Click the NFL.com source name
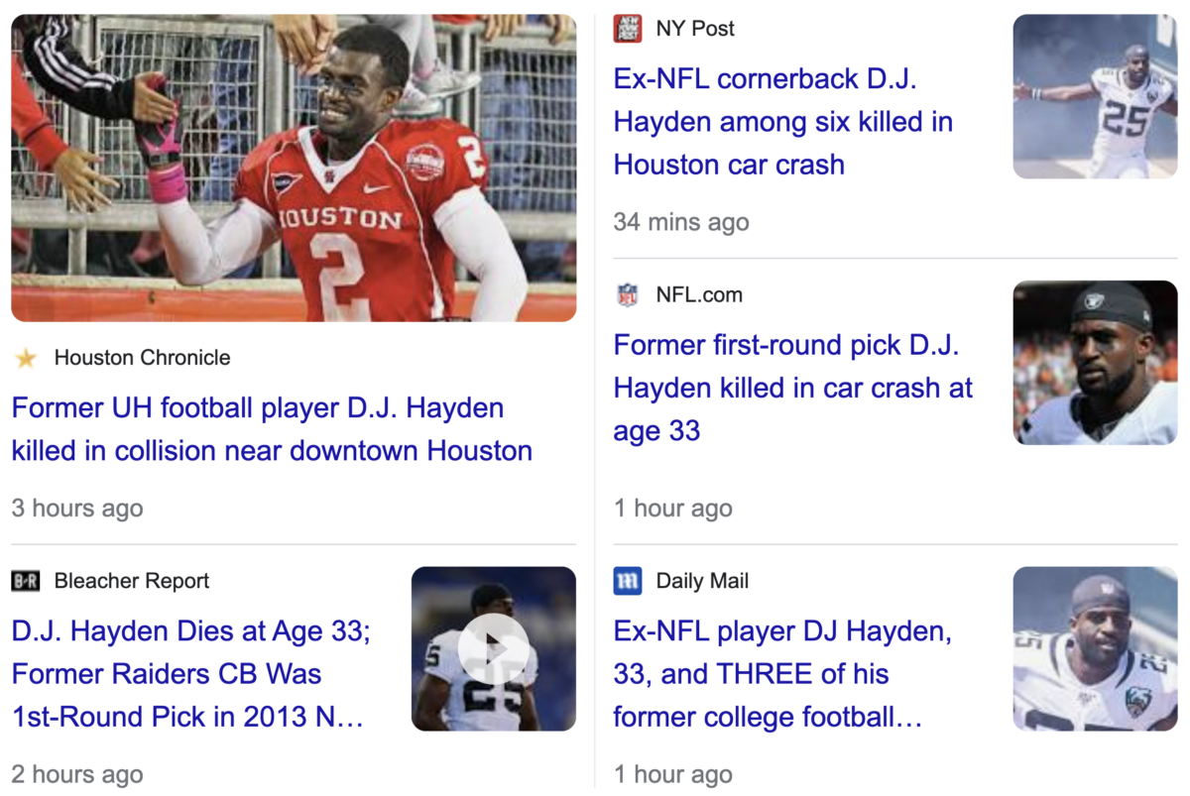The height and width of the screenshot is (796, 1190). click(x=699, y=294)
